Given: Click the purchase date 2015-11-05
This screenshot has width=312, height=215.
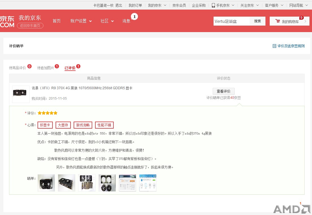Looking at the screenshot, I should (58, 98).
